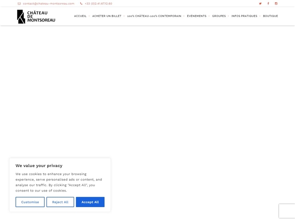295x221 pixels.
Task: Click the 'We value your privacy' heading
Action: click(x=39, y=166)
